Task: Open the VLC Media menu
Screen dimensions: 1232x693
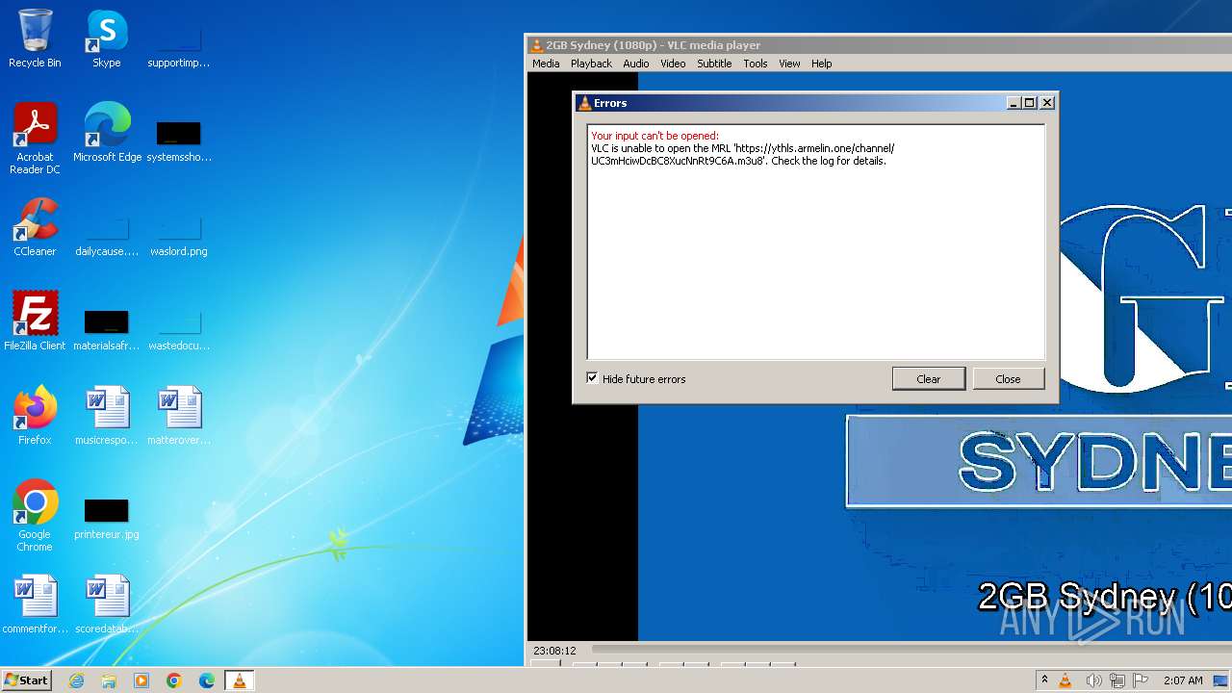Action: pyautogui.click(x=546, y=64)
